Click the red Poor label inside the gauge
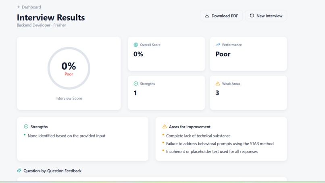This screenshot has height=183, width=325. 69,74
